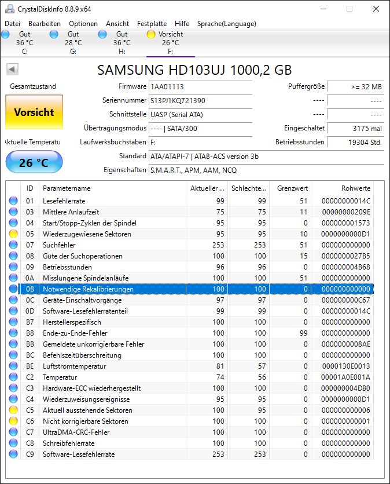The width and height of the screenshot is (390, 484).
Task: Open the Festplatte menu
Action: 152,24
